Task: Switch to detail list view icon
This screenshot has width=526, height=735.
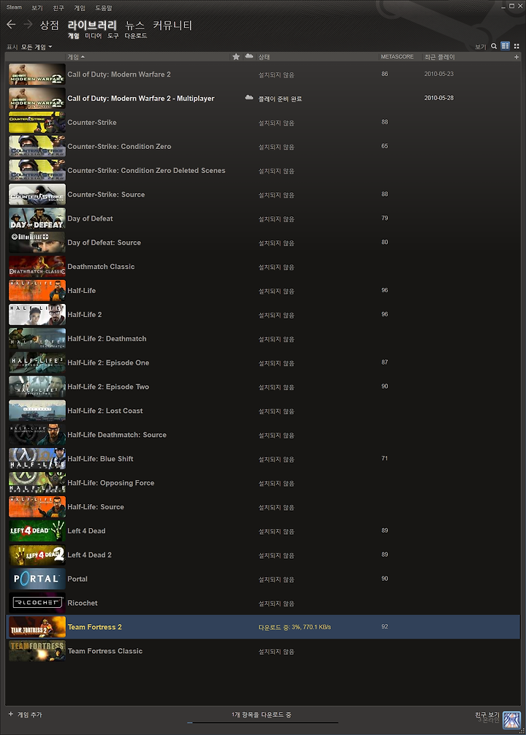Action: [x=505, y=46]
